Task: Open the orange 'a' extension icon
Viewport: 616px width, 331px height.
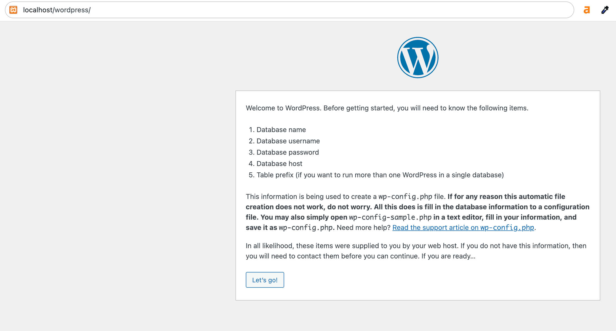Action: click(587, 10)
